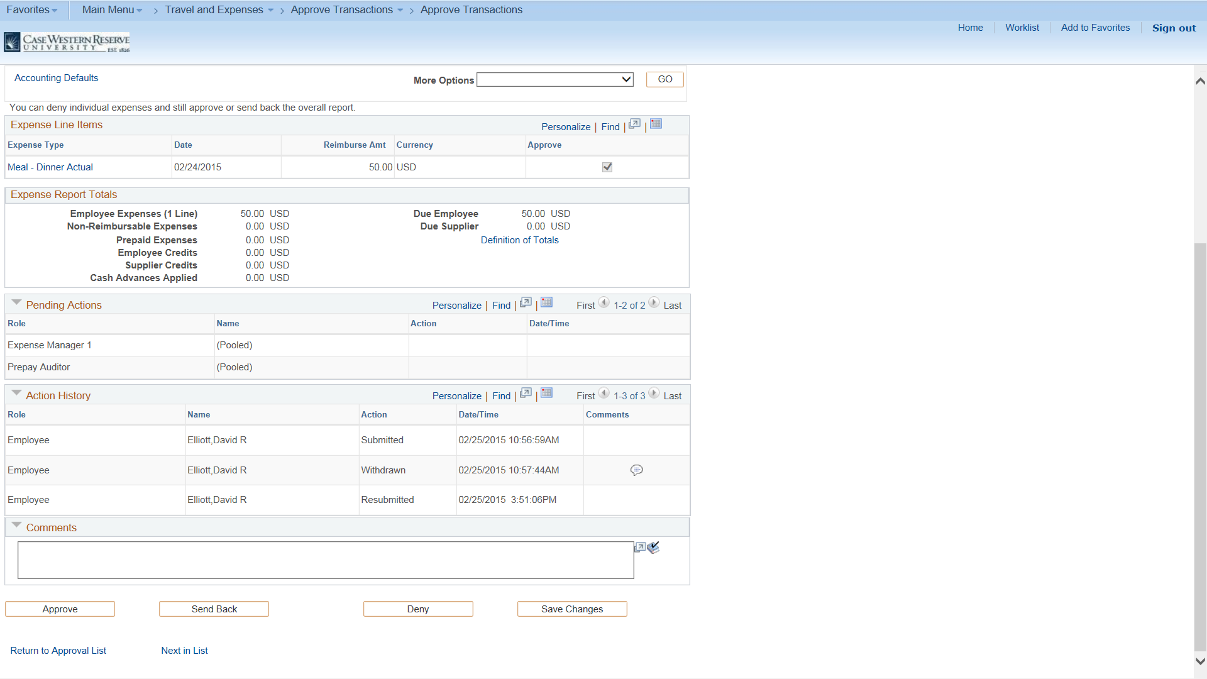Collapse the Comments section
Image resolution: width=1207 pixels, height=679 pixels.
[17, 524]
